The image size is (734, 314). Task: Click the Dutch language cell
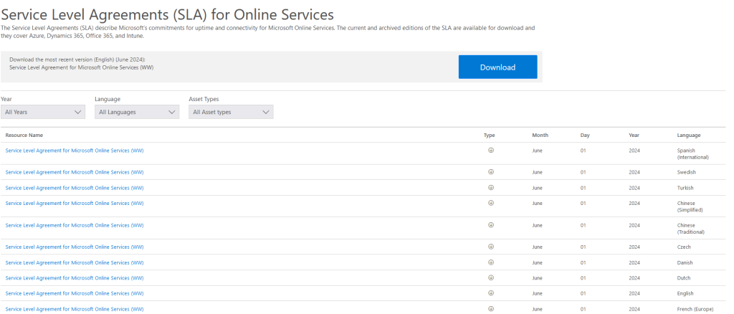pyautogui.click(x=683, y=278)
